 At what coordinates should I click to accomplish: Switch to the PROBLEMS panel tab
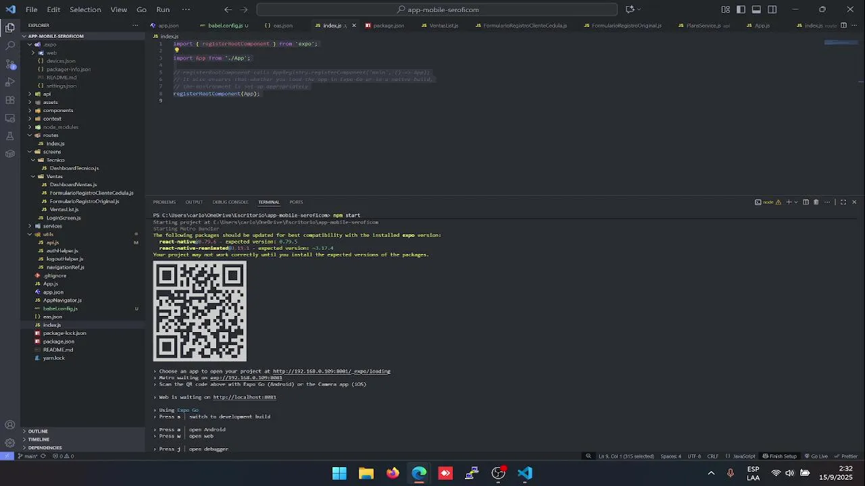[x=164, y=202]
